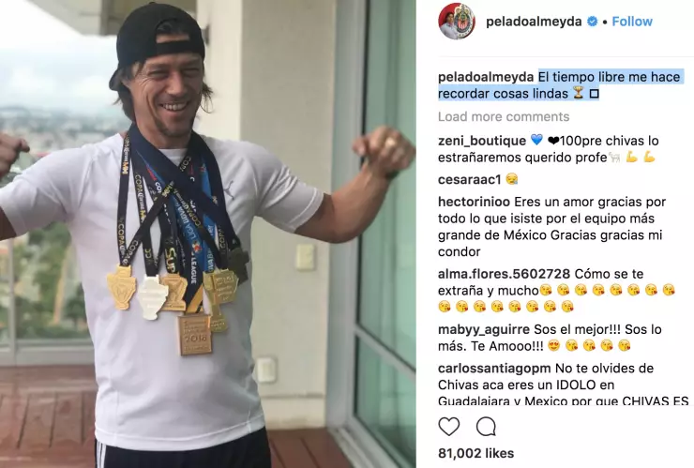The width and height of the screenshot is (694, 468).
Task: Click the crying emoji after cesaraac1
Action: (511, 179)
